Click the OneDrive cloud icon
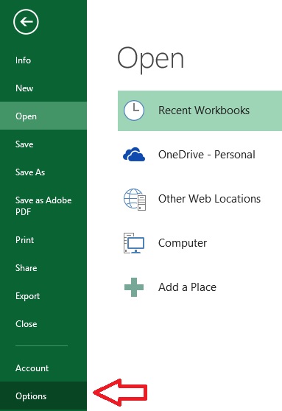This screenshot has height=411, width=282. pos(134,155)
